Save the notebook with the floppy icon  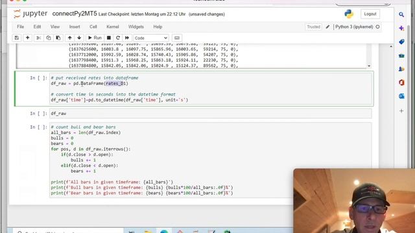tap(17, 38)
